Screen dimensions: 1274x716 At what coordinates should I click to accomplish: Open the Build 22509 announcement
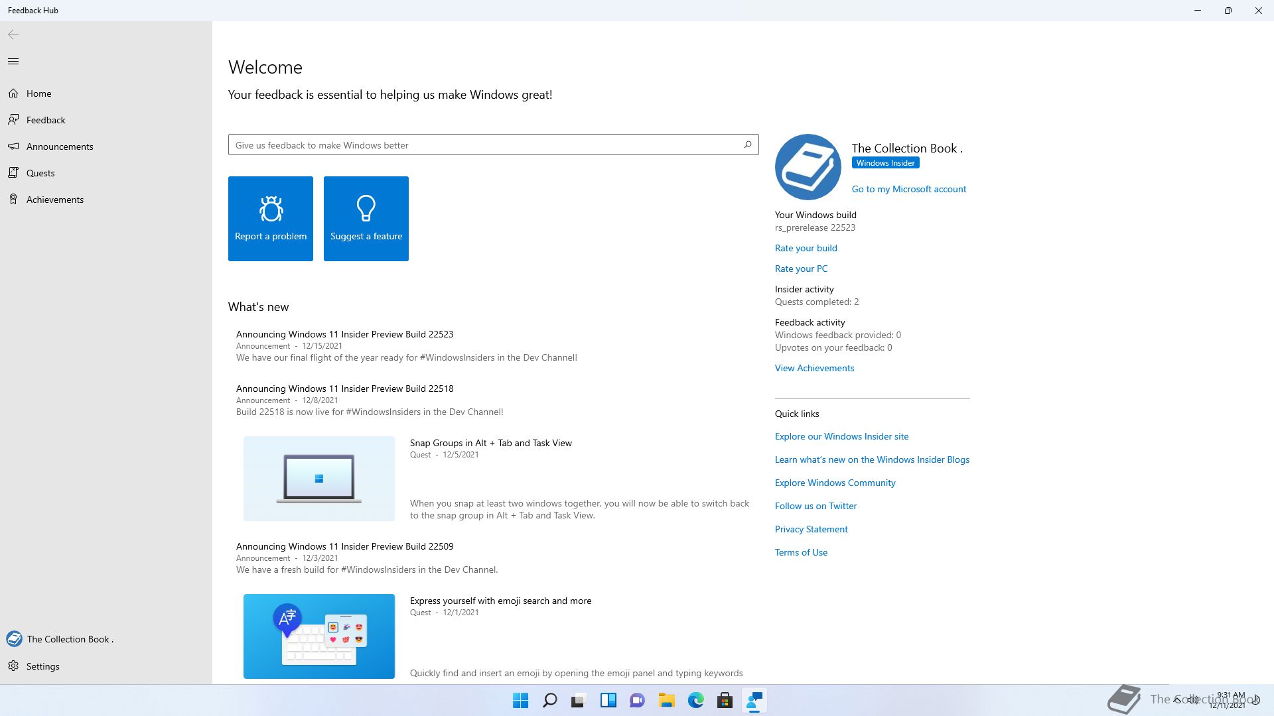tap(344, 546)
